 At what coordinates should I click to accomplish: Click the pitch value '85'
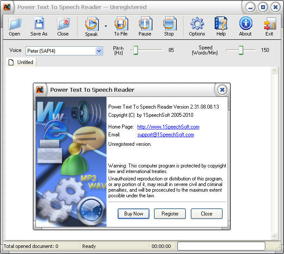tap(171, 50)
